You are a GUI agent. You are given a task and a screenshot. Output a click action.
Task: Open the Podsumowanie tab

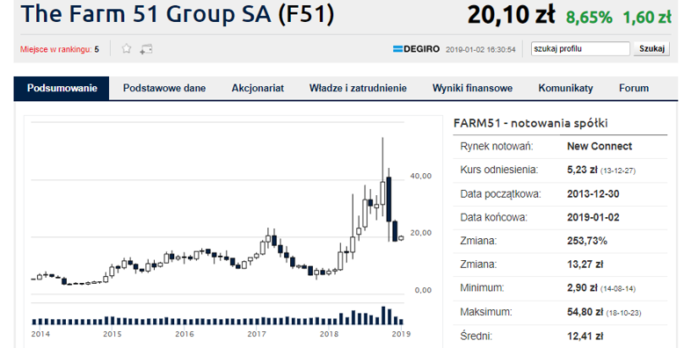pos(62,88)
